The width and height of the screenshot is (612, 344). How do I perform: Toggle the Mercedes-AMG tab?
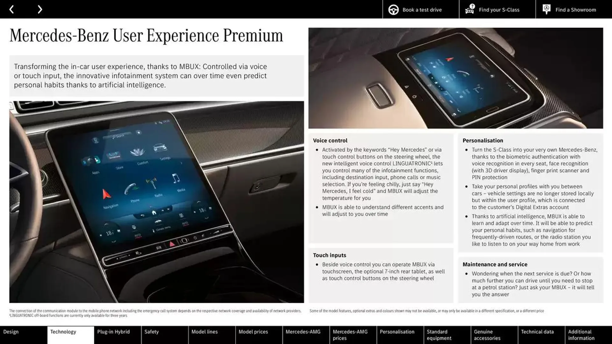[x=302, y=335]
